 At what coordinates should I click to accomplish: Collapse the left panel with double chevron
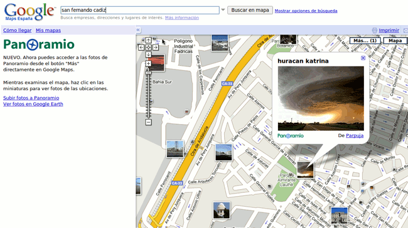click(x=138, y=30)
